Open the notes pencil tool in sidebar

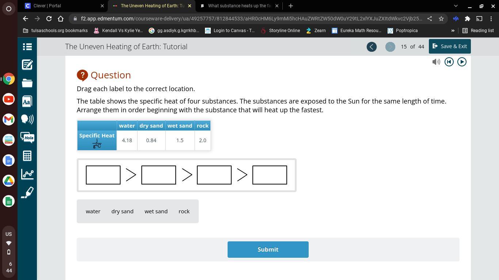coord(27,65)
